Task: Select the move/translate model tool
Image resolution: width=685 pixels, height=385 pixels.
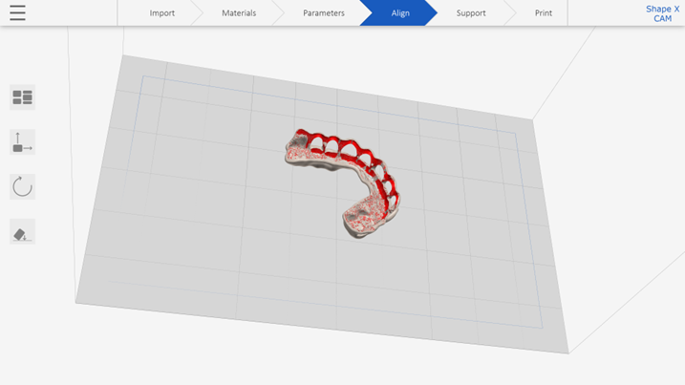Action: (x=22, y=142)
